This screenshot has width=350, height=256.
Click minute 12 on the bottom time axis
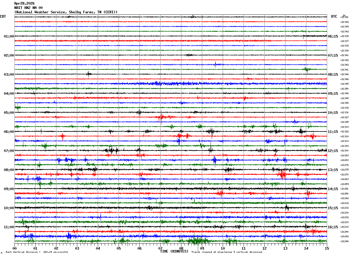264,248
